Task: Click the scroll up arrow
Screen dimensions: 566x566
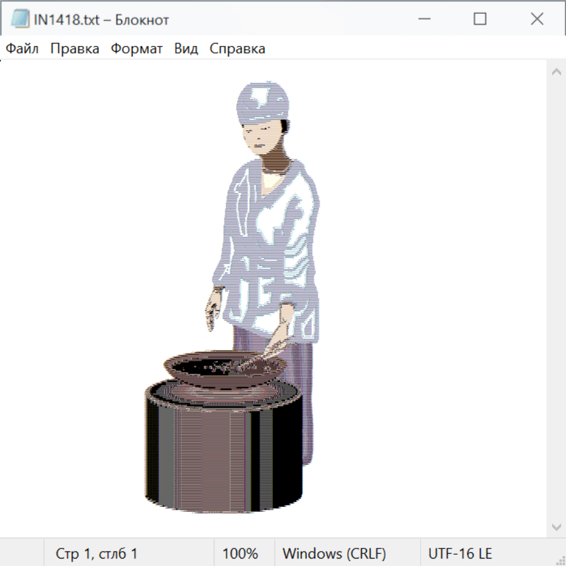Action: (x=556, y=72)
